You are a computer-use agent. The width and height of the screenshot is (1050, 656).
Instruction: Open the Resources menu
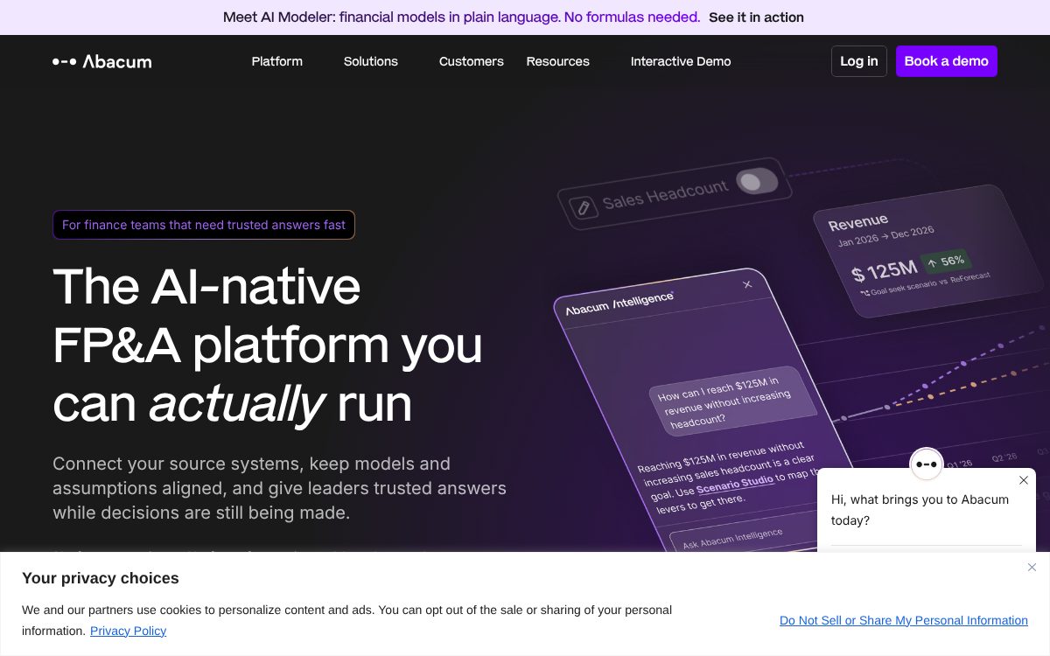(x=558, y=61)
